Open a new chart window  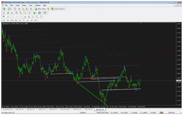[4, 9]
